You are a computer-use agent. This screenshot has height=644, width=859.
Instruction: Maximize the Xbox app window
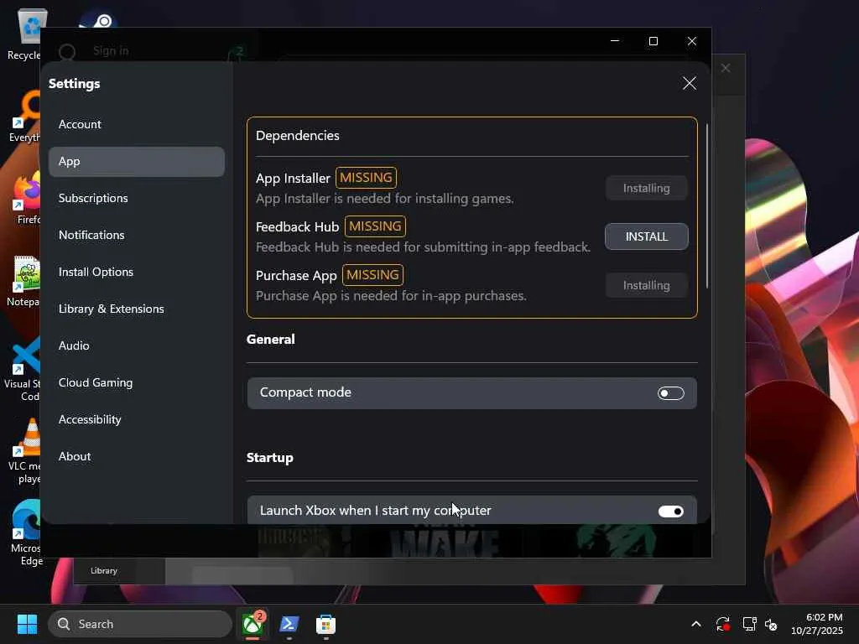click(x=653, y=41)
